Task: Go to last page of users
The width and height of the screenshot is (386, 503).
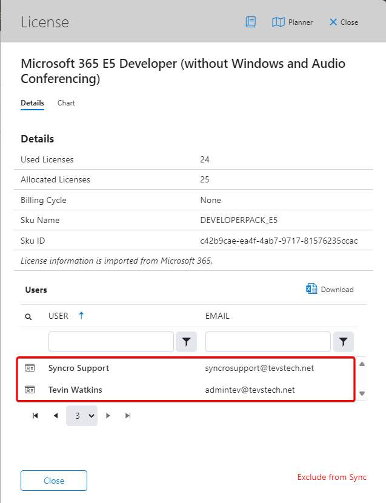Action: click(x=128, y=416)
